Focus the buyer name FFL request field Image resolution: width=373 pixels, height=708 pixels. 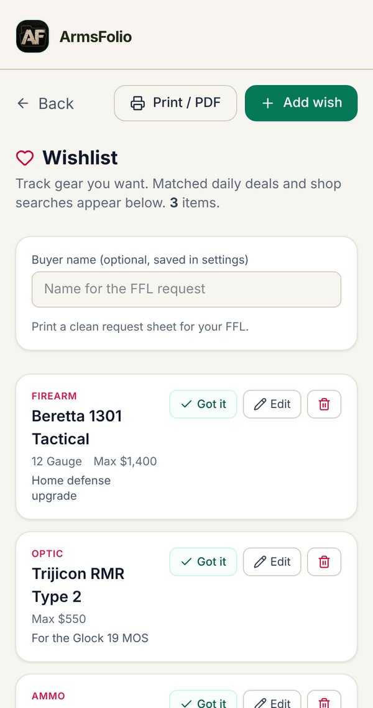tap(186, 289)
